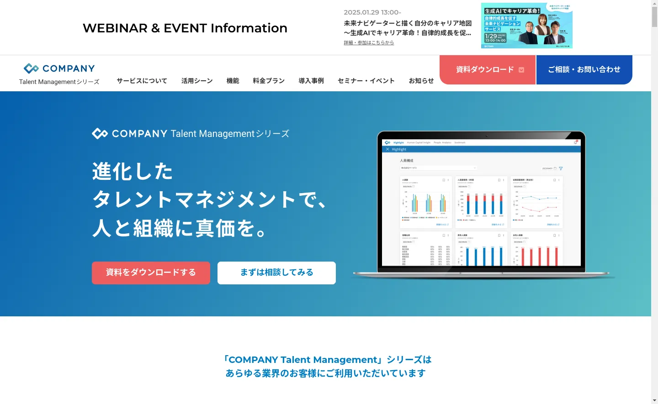Screen dimensions: 658x404
Task: Click the laptop dashboard screenshot image
Action: click(x=481, y=204)
